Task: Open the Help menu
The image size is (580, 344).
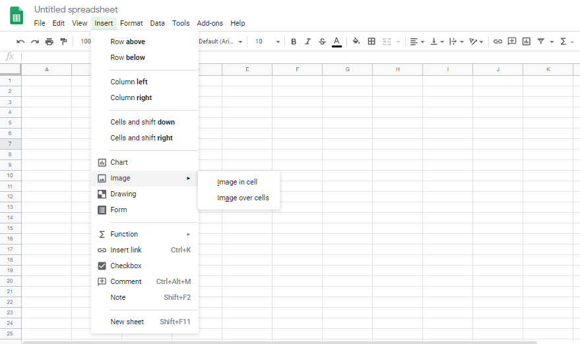Action: 238,23
